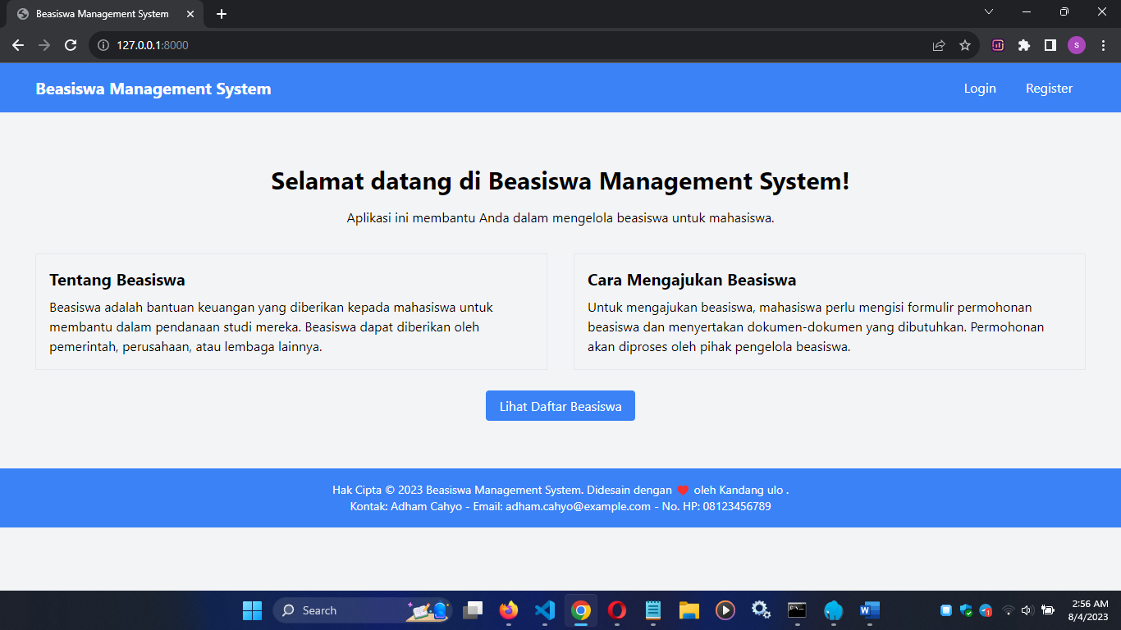Screen dimensions: 1121x630
Task: Click the Telegram icon in the system tray
Action: (984, 610)
